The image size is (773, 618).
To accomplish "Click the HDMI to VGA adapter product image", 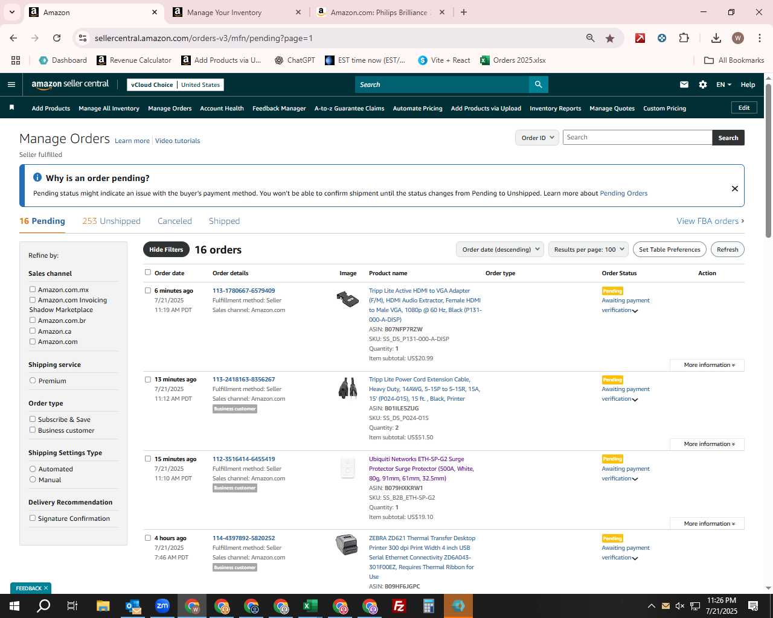I will point(348,299).
